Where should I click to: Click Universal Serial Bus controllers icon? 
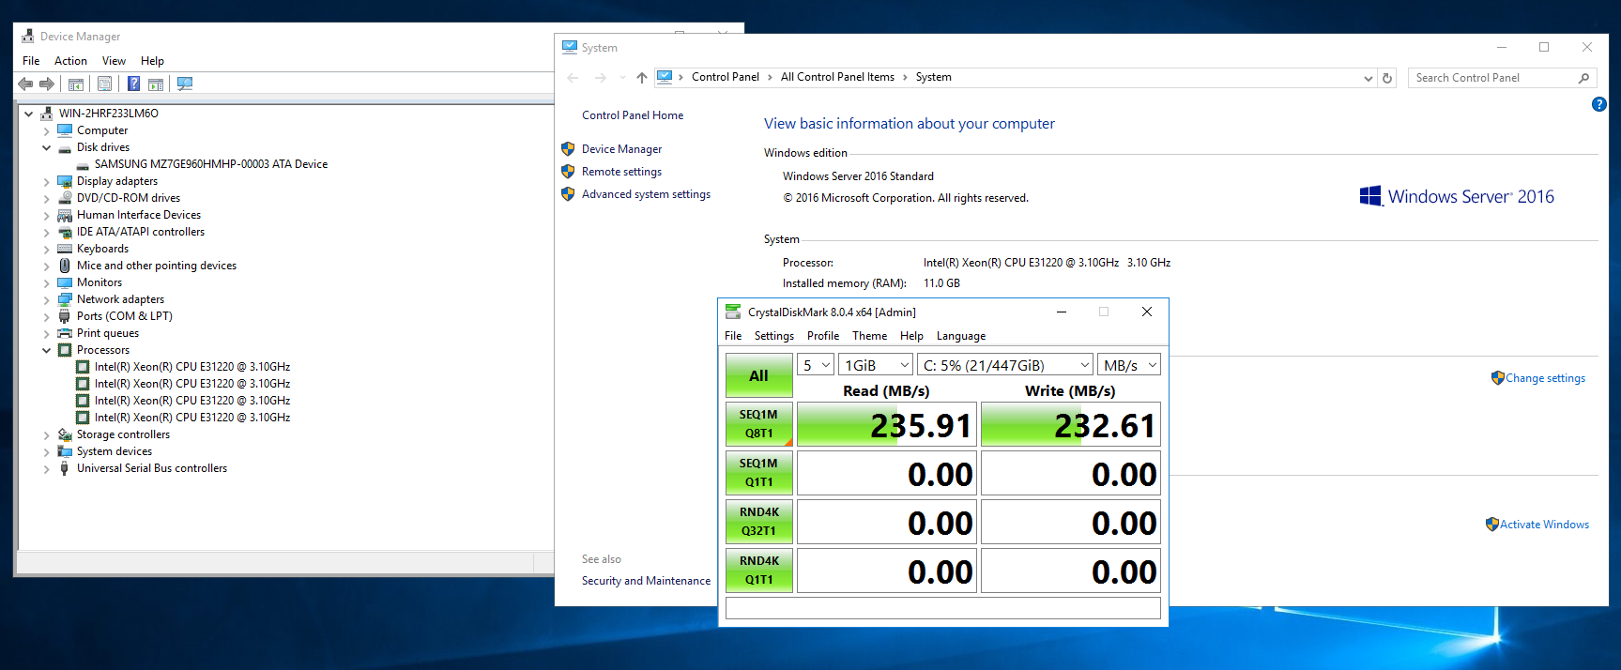pyautogui.click(x=65, y=468)
